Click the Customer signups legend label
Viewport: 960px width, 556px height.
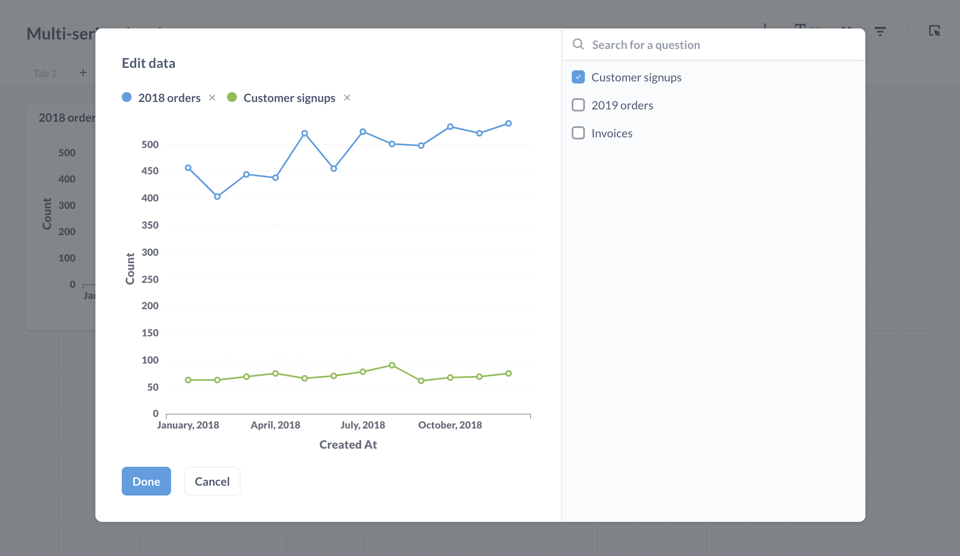(x=289, y=98)
